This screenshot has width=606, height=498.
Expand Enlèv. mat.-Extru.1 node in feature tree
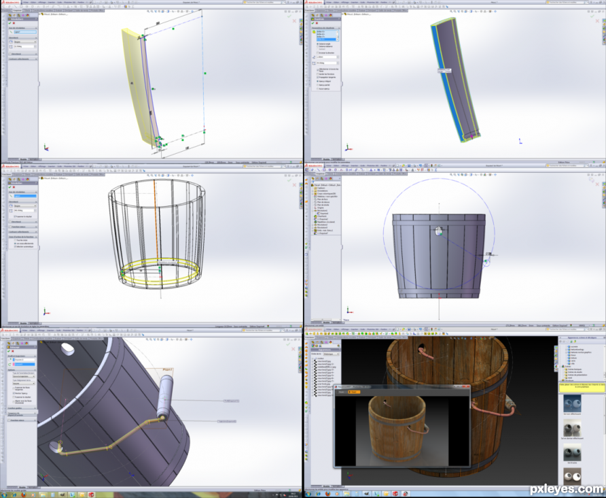313,231
